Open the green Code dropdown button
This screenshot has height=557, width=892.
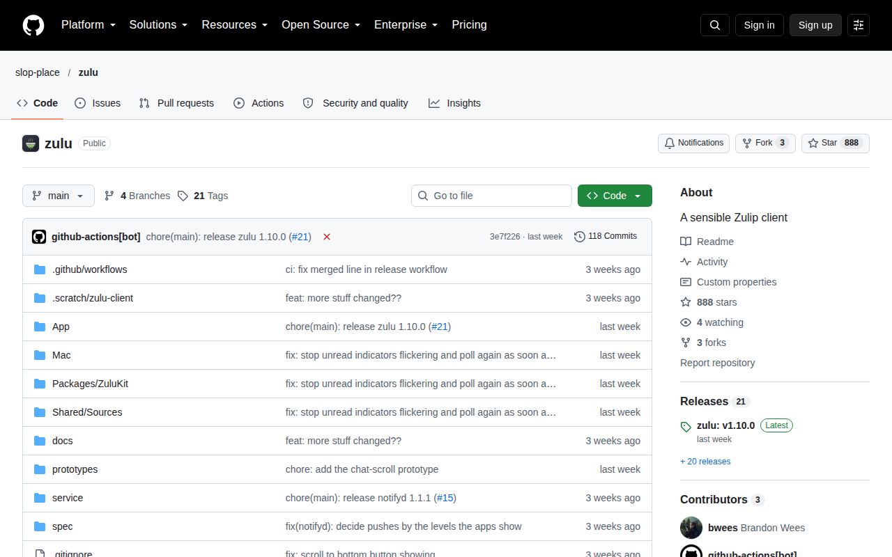click(x=615, y=196)
